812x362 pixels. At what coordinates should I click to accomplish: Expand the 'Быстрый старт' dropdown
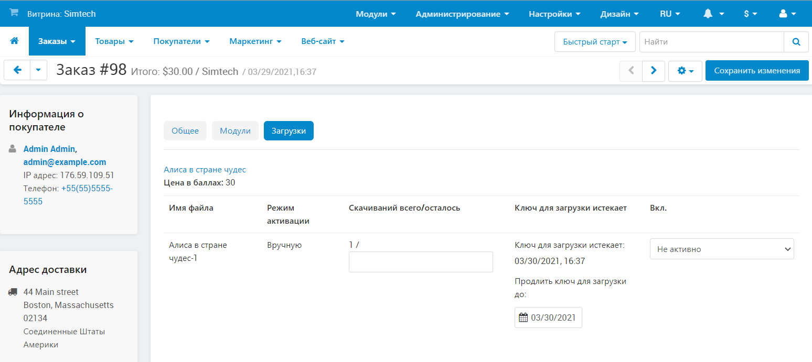(595, 42)
